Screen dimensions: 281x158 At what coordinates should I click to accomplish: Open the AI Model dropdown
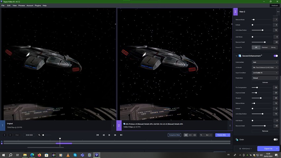265,67
